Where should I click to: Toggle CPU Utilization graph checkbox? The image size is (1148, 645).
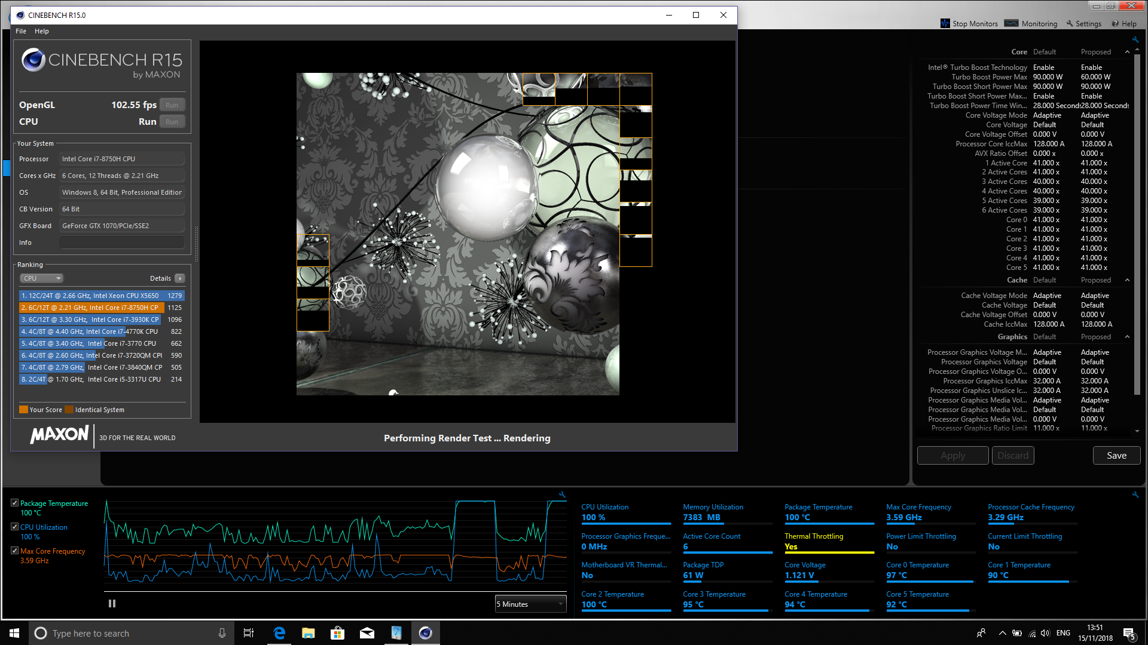coord(15,527)
